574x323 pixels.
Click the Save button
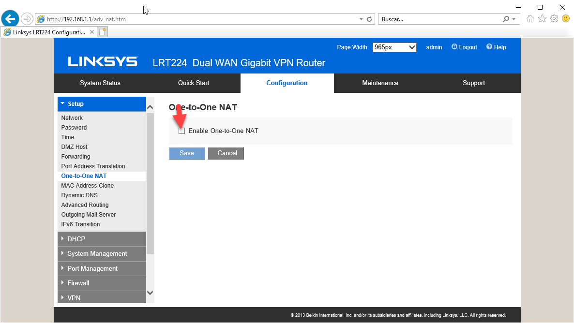(187, 153)
